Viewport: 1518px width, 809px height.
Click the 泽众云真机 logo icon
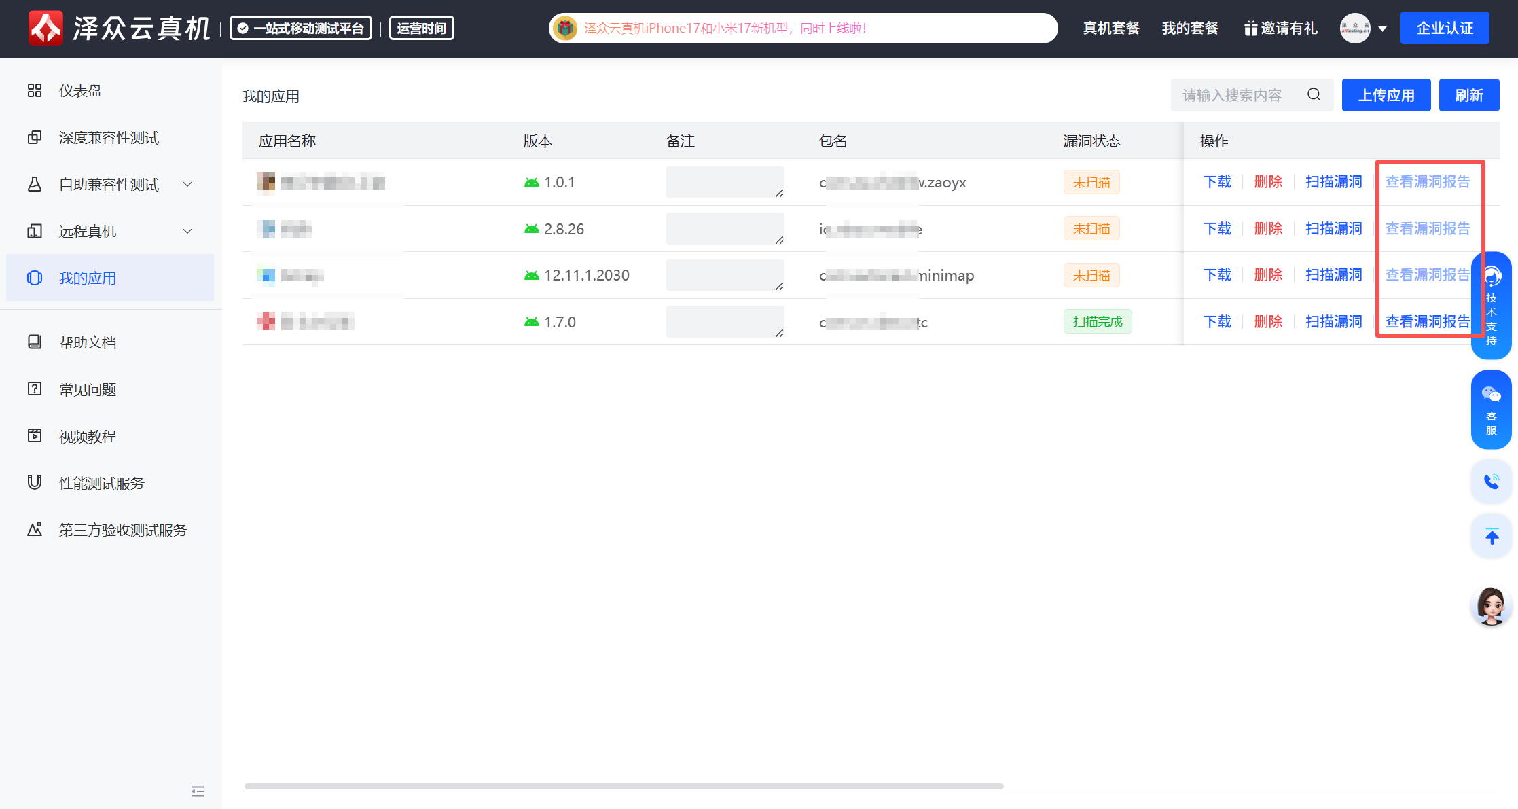46,28
